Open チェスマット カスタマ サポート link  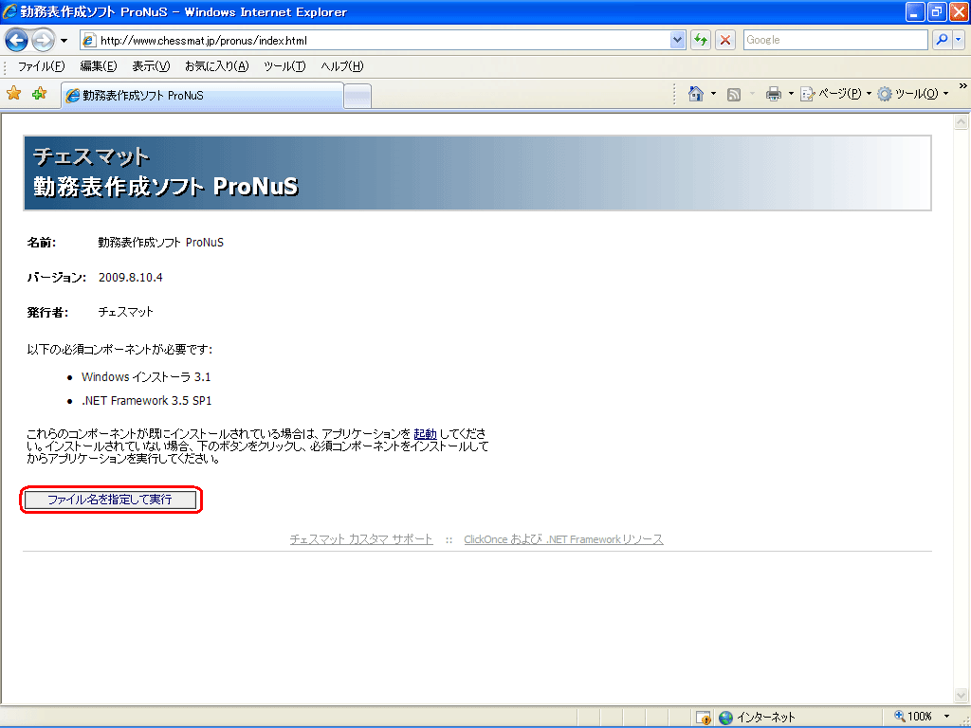coord(361,539)
